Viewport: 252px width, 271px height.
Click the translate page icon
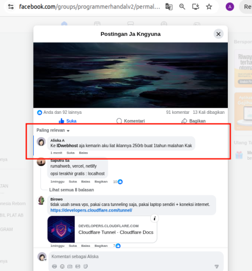click(169, 7)
